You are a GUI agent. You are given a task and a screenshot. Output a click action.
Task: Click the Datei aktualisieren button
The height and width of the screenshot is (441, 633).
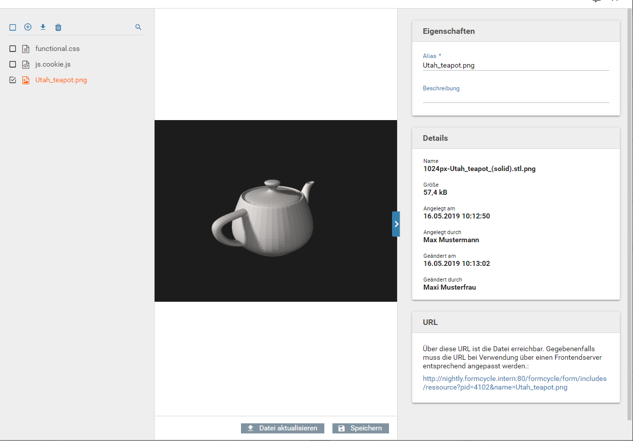coord(282,428)
